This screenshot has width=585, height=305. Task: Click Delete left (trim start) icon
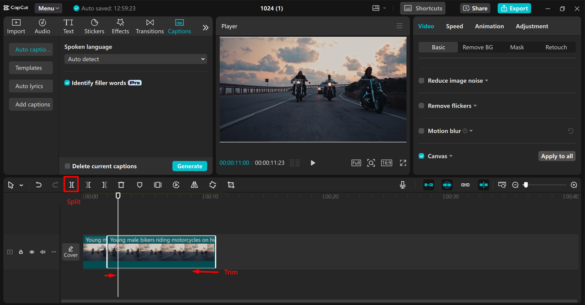pos(88,185)
